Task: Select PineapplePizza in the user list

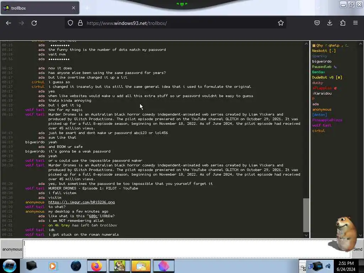Action: point(327,120)
